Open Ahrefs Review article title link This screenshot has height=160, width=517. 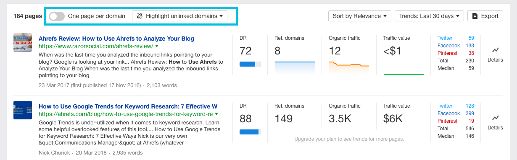click(116, 39)
